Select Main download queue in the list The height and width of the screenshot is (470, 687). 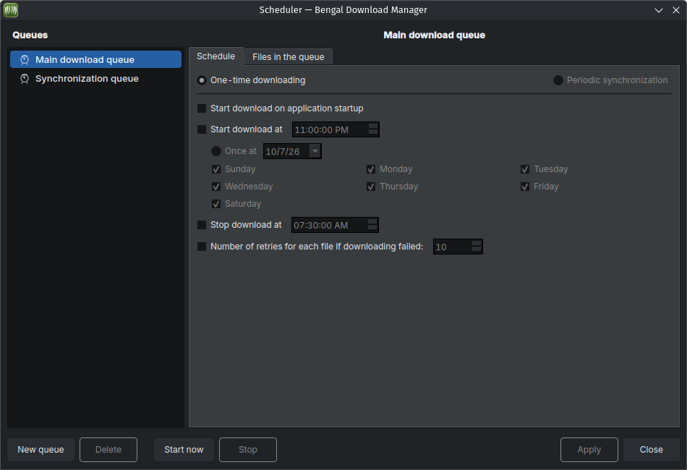[x=95, y=59]
